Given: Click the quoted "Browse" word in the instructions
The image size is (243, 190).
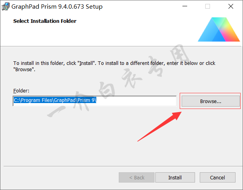Looking at the screenshot, I should click(x=24, y=69).
